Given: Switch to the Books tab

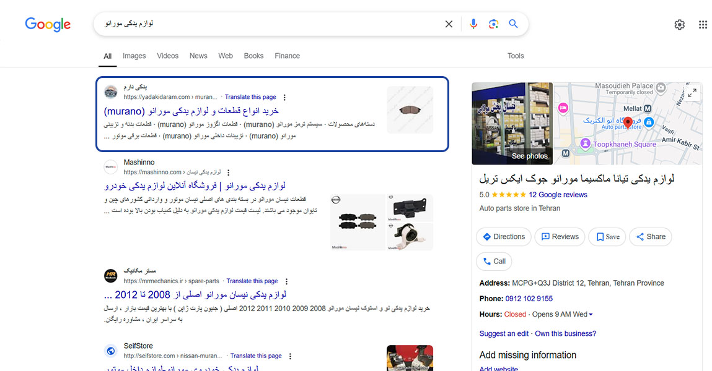Looking at the screenshot, I should [x=253, y=56].
